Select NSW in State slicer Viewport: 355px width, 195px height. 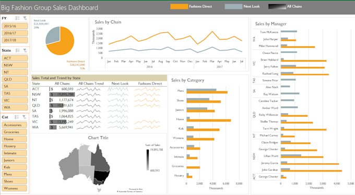(x=15, y=65)
